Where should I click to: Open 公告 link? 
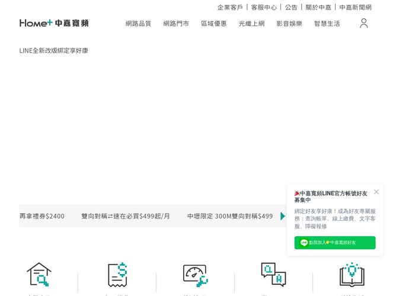pyautogui.click(x=291, y=7)
